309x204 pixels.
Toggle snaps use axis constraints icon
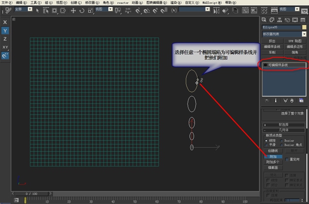pos(5,56)
